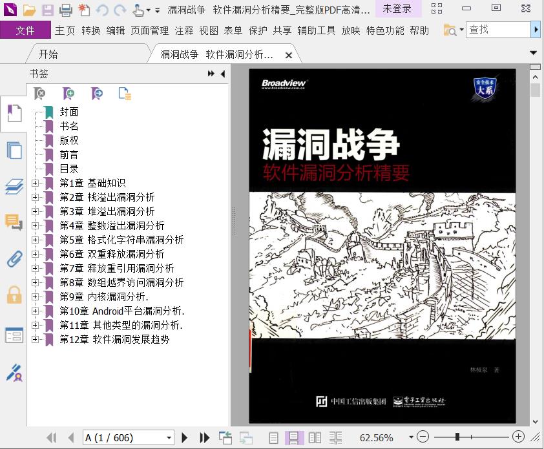Open the 主页 ribbon tab
Viewport: 544px width, 449px height.
click(x=65, y=30)
